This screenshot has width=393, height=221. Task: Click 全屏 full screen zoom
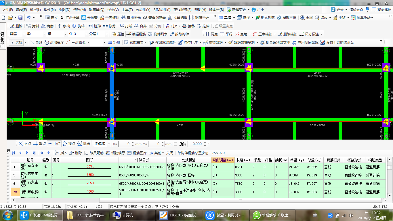306,18
